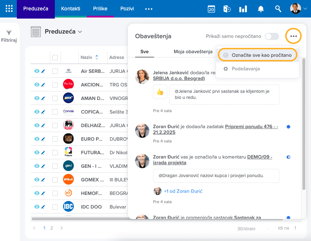Check the COFICA row checkbox
The height and width of the screenshot is (241, 311).
pos(55,112)
